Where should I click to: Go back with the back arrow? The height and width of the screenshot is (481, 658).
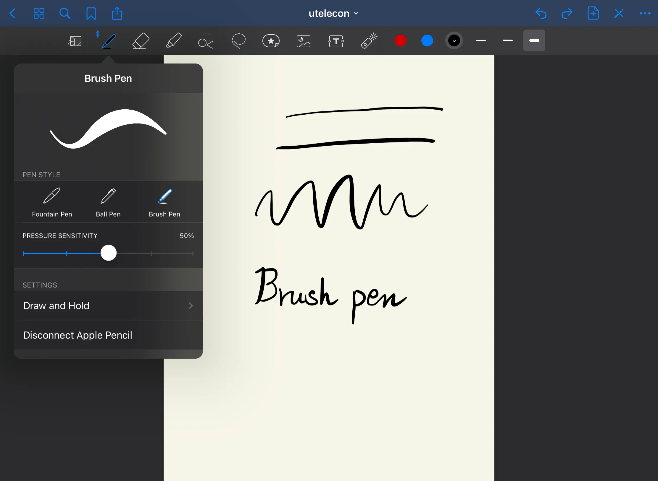pyautogui.click(x=13, y=14)
